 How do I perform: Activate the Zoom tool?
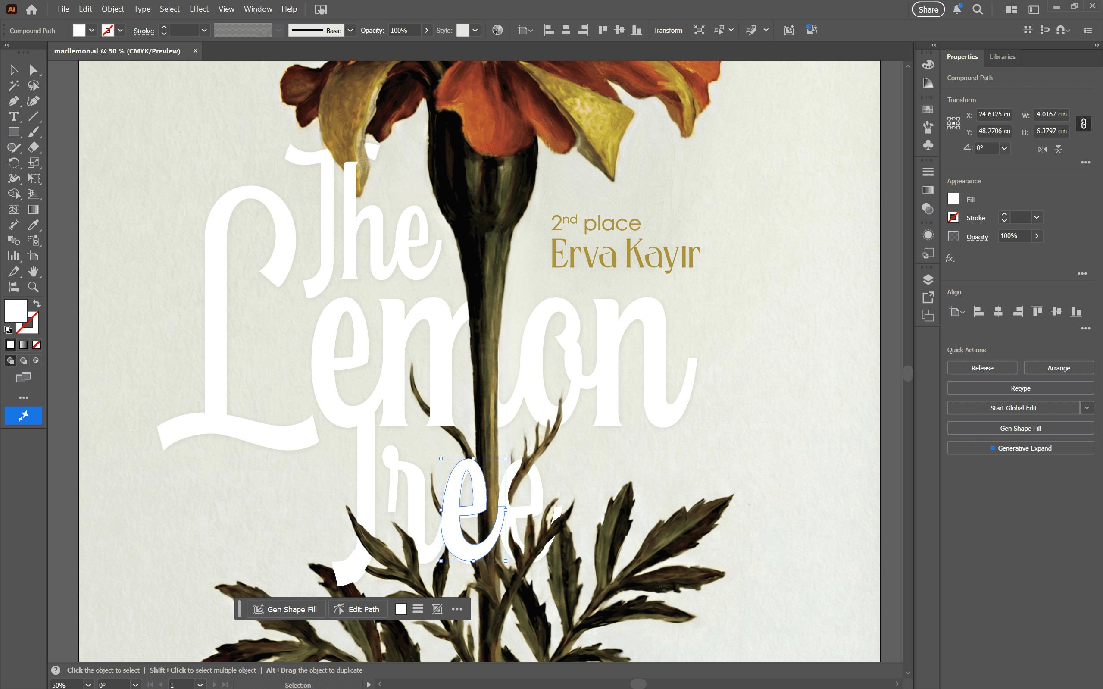(x=33, y=287)
